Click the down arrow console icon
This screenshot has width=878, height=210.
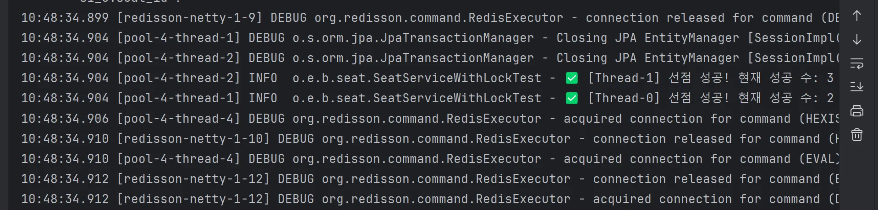pos(856,40)
